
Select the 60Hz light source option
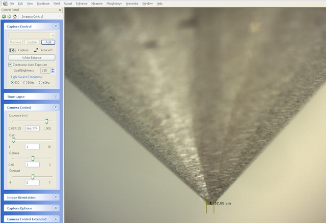tap(40, 82)
